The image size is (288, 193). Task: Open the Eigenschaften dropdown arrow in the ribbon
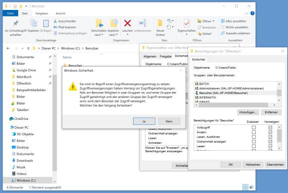(x=186, y=34)
